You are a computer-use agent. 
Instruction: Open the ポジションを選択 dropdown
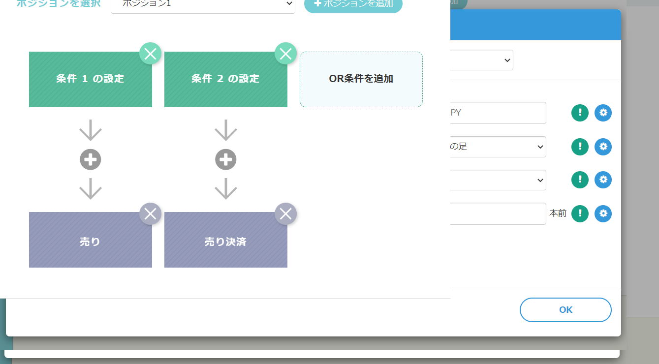tap(203, 4)
